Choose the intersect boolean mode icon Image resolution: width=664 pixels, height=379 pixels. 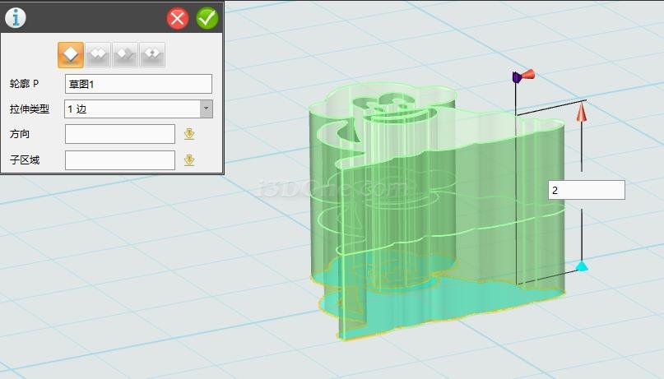(152, 54)
